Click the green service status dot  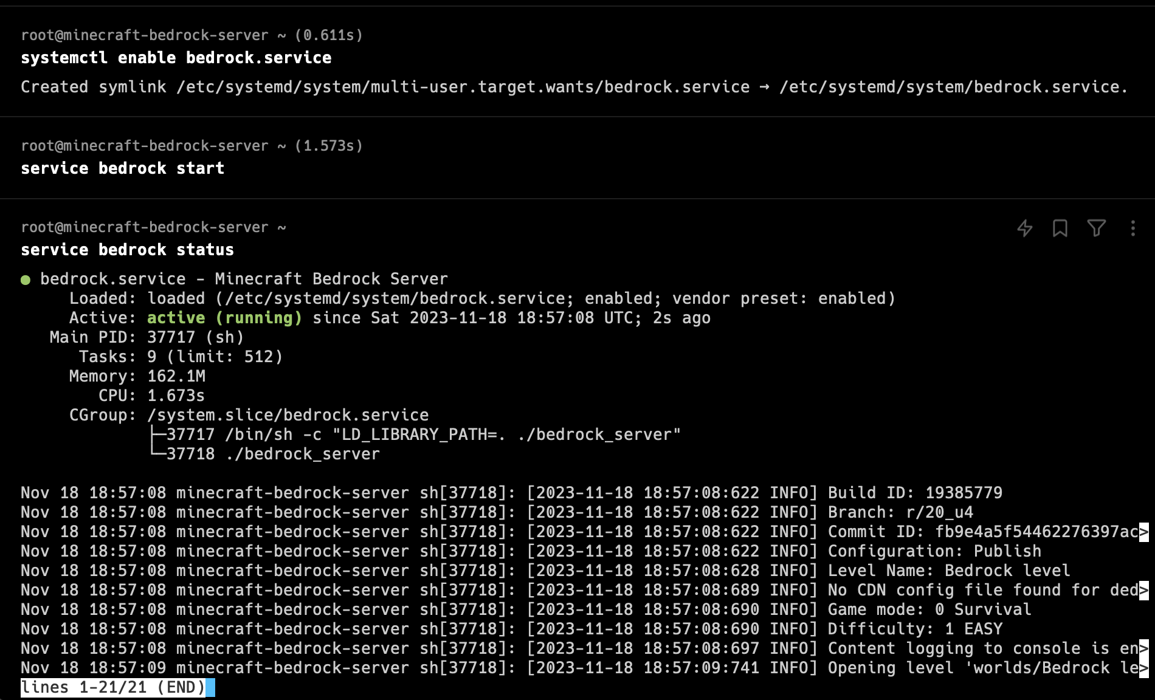click(x=26, y=280)
